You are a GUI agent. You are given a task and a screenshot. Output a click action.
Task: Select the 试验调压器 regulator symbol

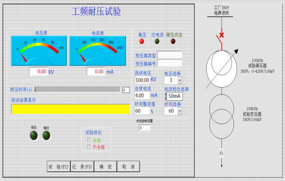221,66
